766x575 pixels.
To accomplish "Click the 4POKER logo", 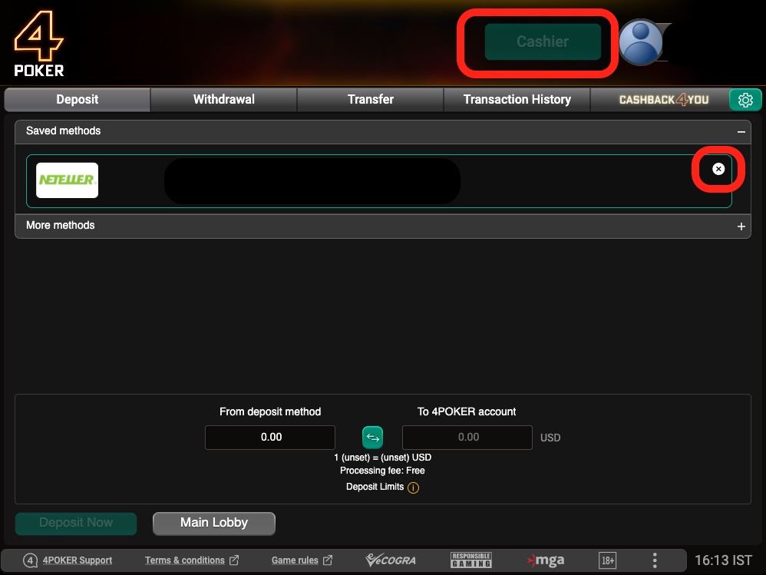I will [39, 45].
